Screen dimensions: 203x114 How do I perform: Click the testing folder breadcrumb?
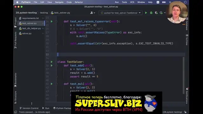[44, 13]
